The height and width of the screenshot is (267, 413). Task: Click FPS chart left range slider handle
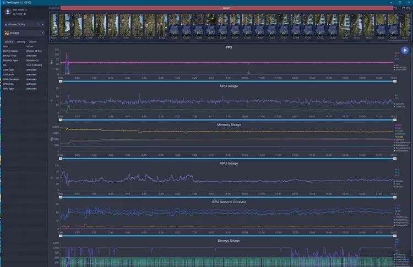tap(61, 81)
